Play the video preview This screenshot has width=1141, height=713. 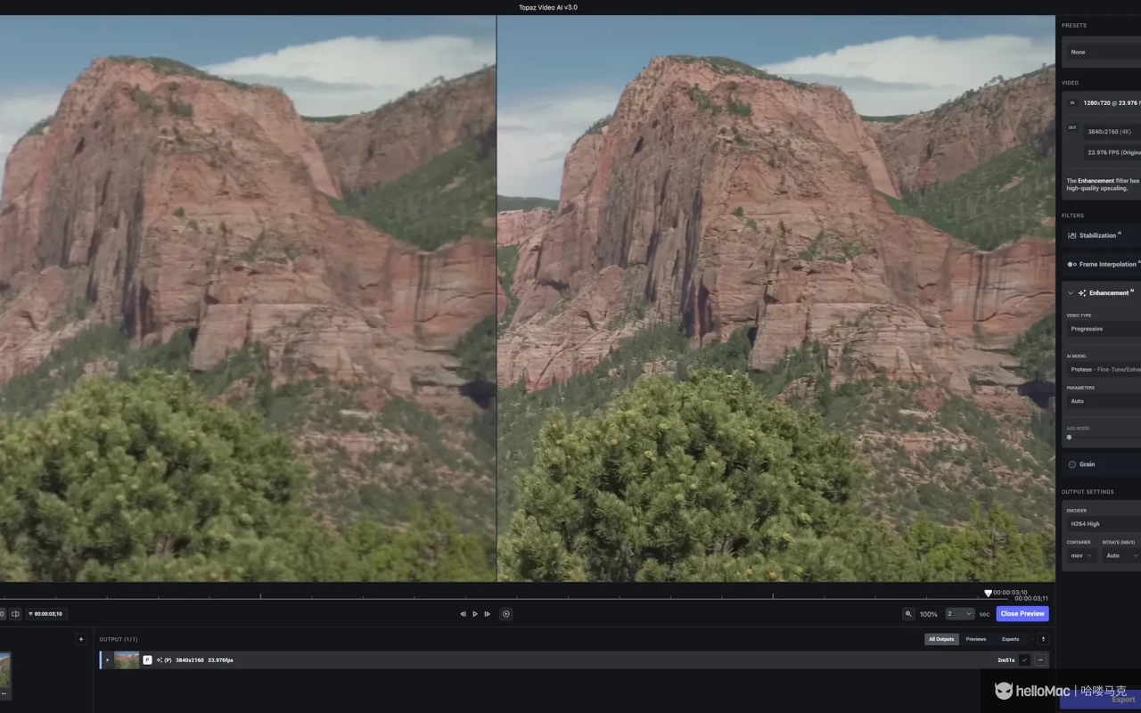pyautogui.click(x=475, y=614)
